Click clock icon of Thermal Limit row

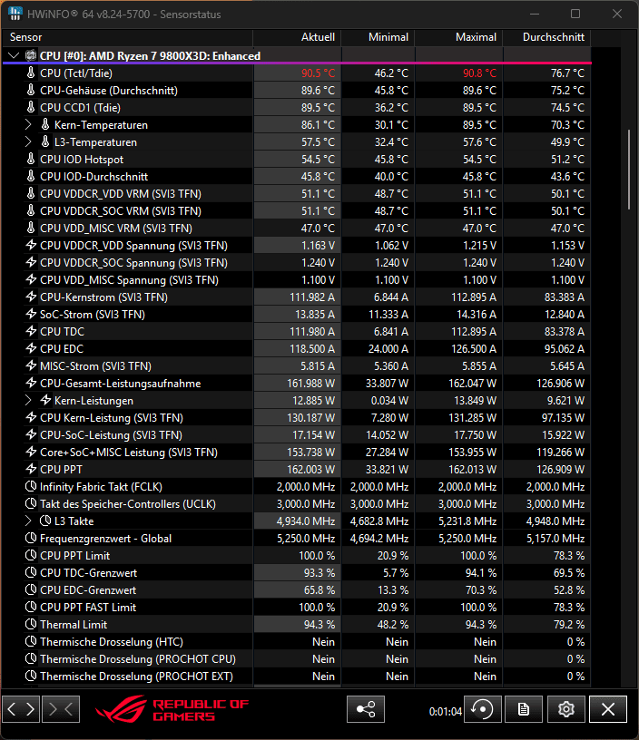31,624
